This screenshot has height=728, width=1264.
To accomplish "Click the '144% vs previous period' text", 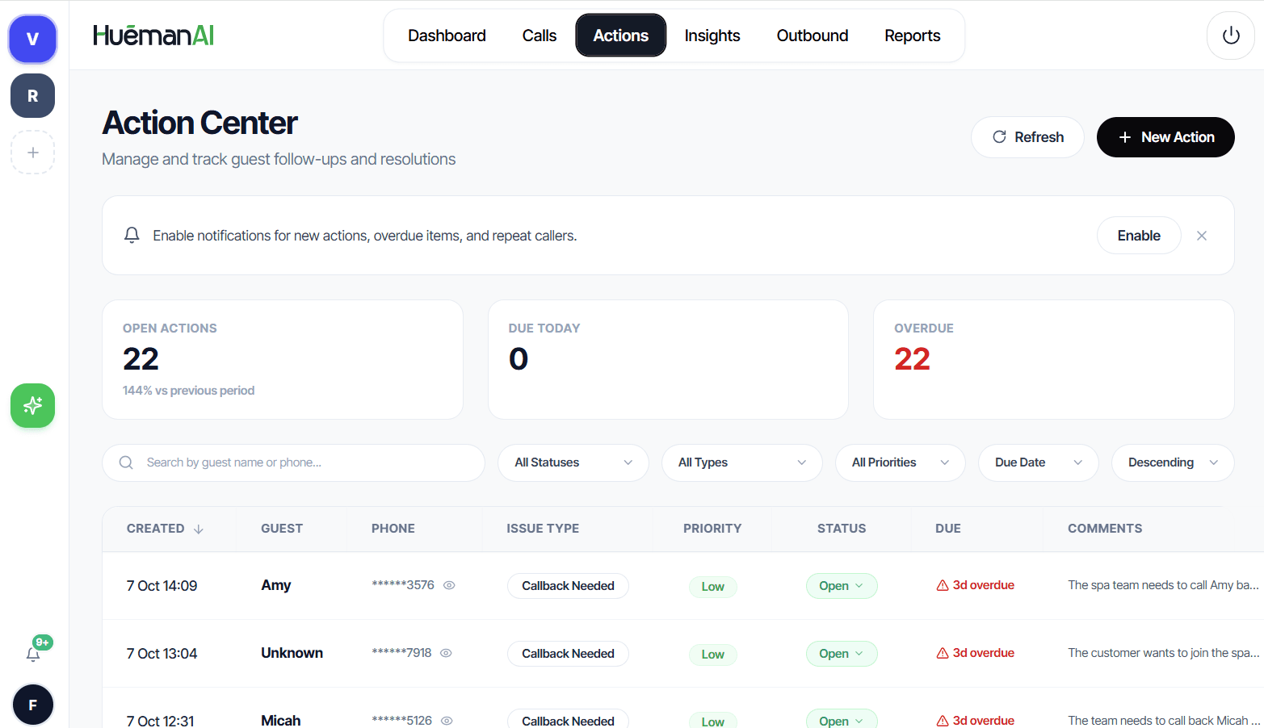I will pos(188,391).
